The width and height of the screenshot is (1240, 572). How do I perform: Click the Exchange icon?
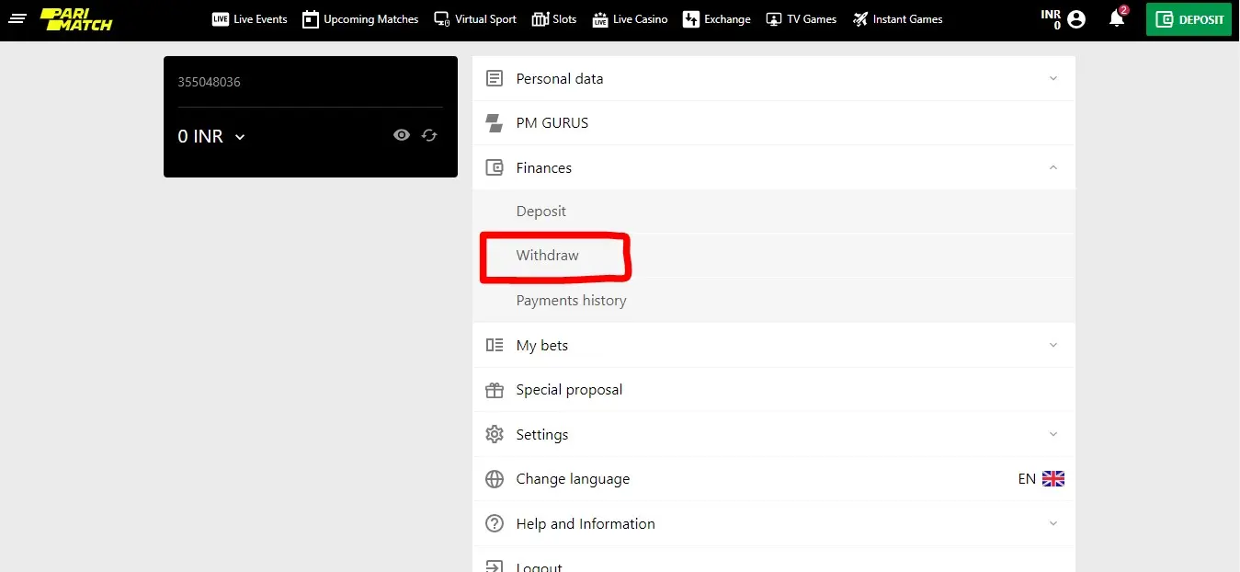tap(691, 19)
